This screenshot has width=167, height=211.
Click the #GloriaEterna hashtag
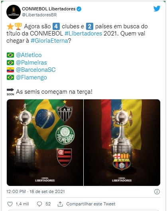point(49,41)
